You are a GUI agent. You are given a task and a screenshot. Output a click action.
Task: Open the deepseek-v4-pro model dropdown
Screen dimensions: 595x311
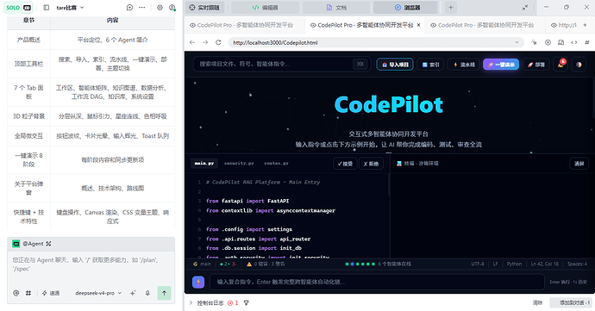pyautogui.click(x=98, y=293)
